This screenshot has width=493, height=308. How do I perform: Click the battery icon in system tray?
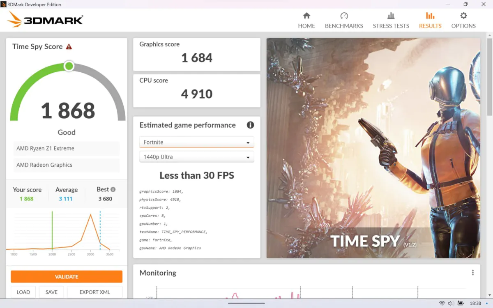tap(461, 303)
